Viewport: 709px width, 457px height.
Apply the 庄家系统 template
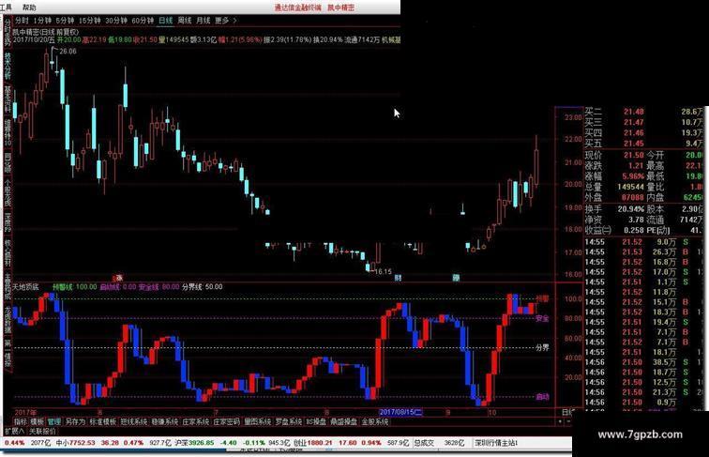pos(195,421)
